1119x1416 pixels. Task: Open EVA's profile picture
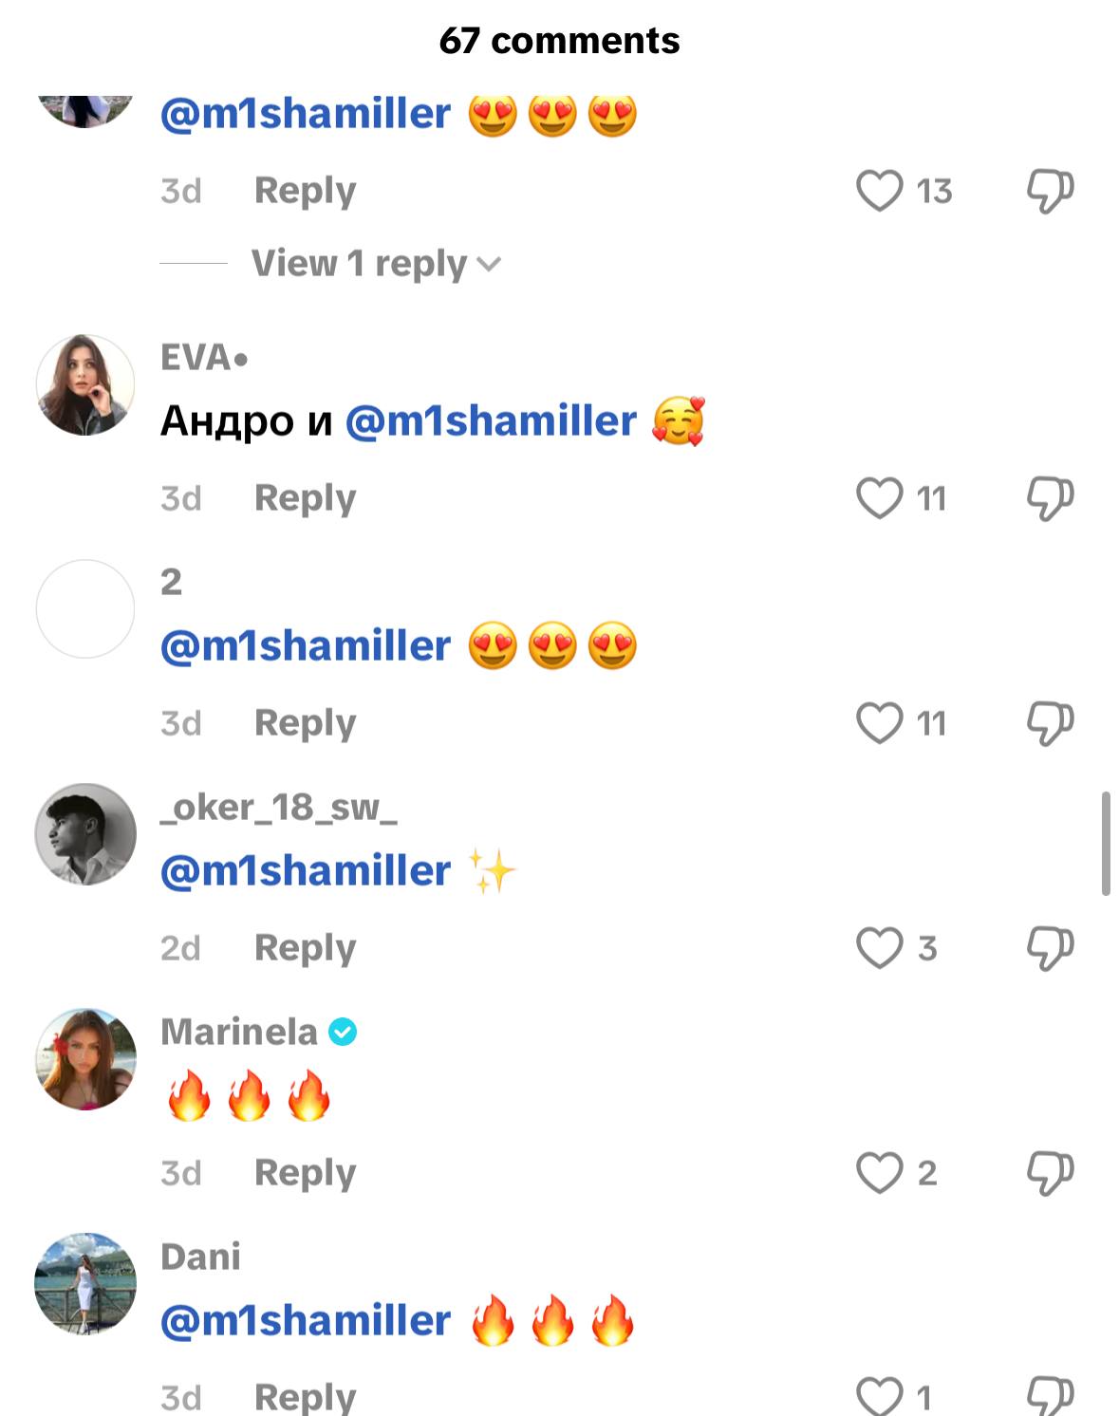point(85,384)
